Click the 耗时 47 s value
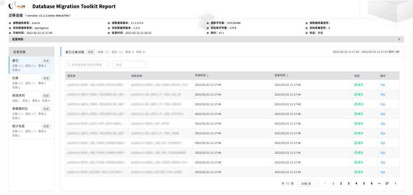This screenshot has width=413, height=195. pyautogui.click(x=221, y=33)
